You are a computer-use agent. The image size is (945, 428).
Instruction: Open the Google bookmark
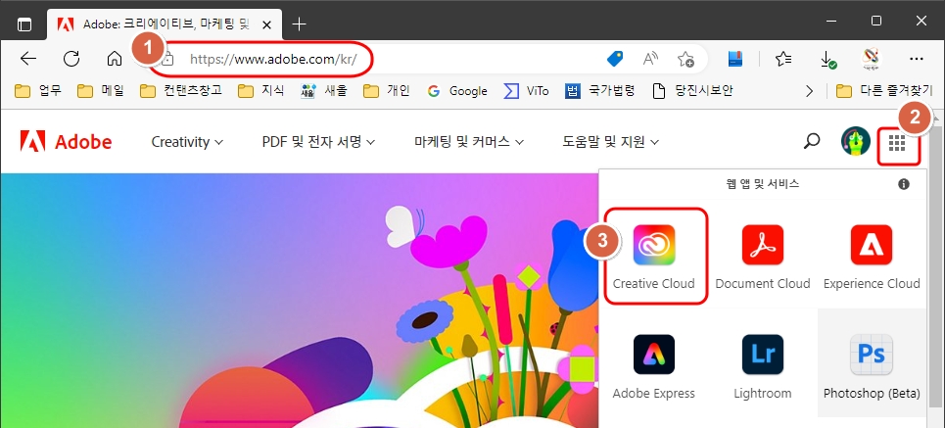click(x=456, y=91)
